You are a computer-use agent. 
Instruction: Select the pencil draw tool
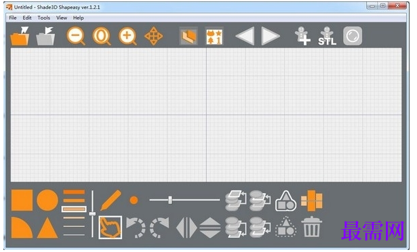[x=111, y=200]
